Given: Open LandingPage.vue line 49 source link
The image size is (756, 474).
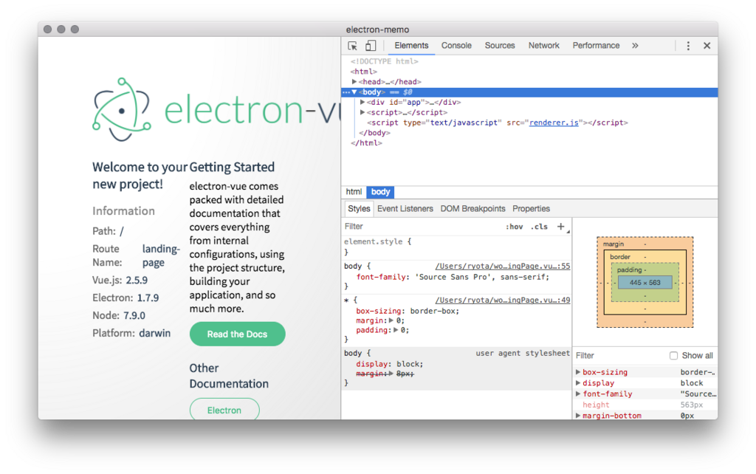Looking at the screenshot, I should click(x=502, y=300).
